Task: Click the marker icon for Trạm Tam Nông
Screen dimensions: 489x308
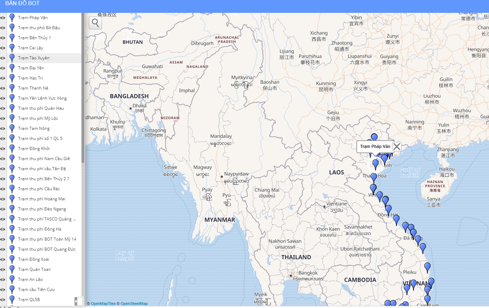Action: click(x=12, y=128)
